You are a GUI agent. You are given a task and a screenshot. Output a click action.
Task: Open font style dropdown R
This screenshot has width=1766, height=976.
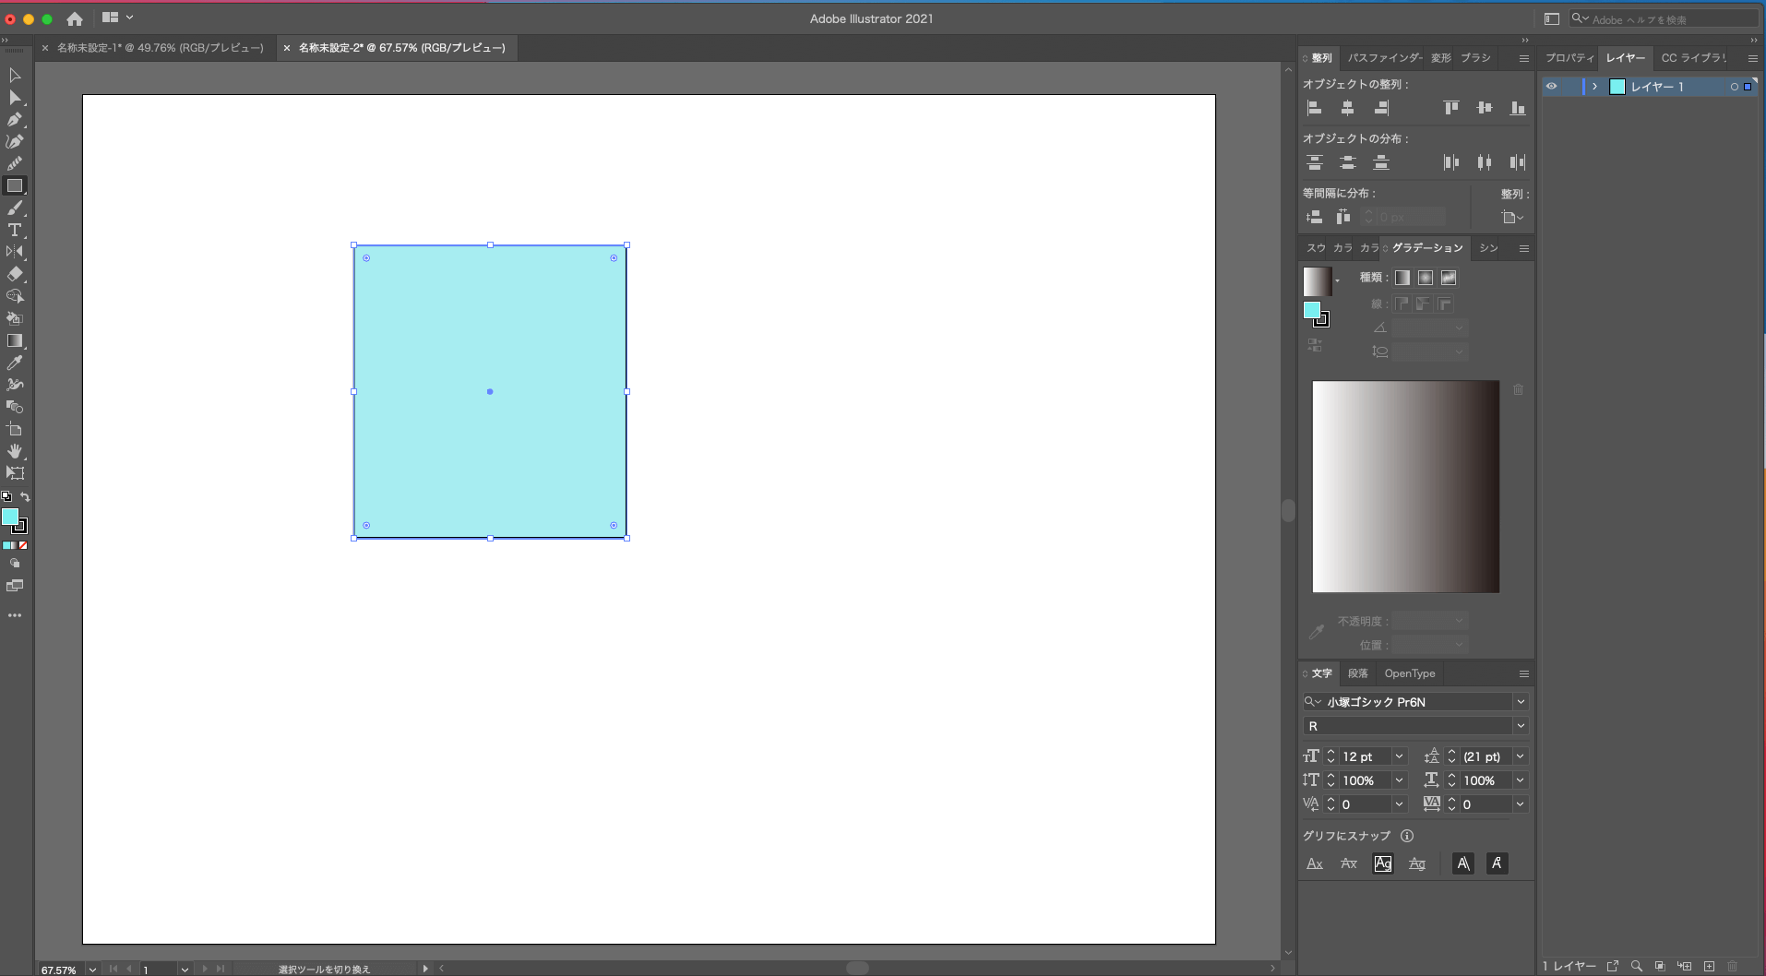pyautogui.click(x=1521, y=726)
